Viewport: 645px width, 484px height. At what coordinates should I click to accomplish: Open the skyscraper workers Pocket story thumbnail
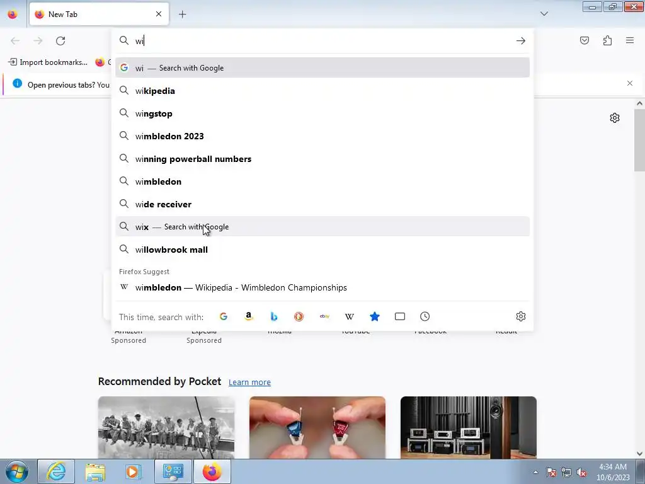click(x=166, y=428)
